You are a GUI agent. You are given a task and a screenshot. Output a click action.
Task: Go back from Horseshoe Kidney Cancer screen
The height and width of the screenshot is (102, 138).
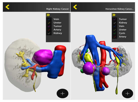75,7
